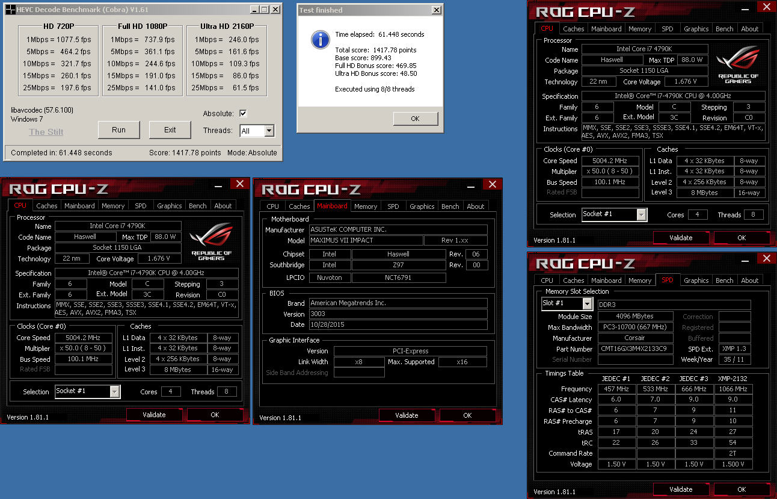
Task: Open About tab in the Mainboard CPU-Z window
Action: pyautogui.click(x=475, y=206)
